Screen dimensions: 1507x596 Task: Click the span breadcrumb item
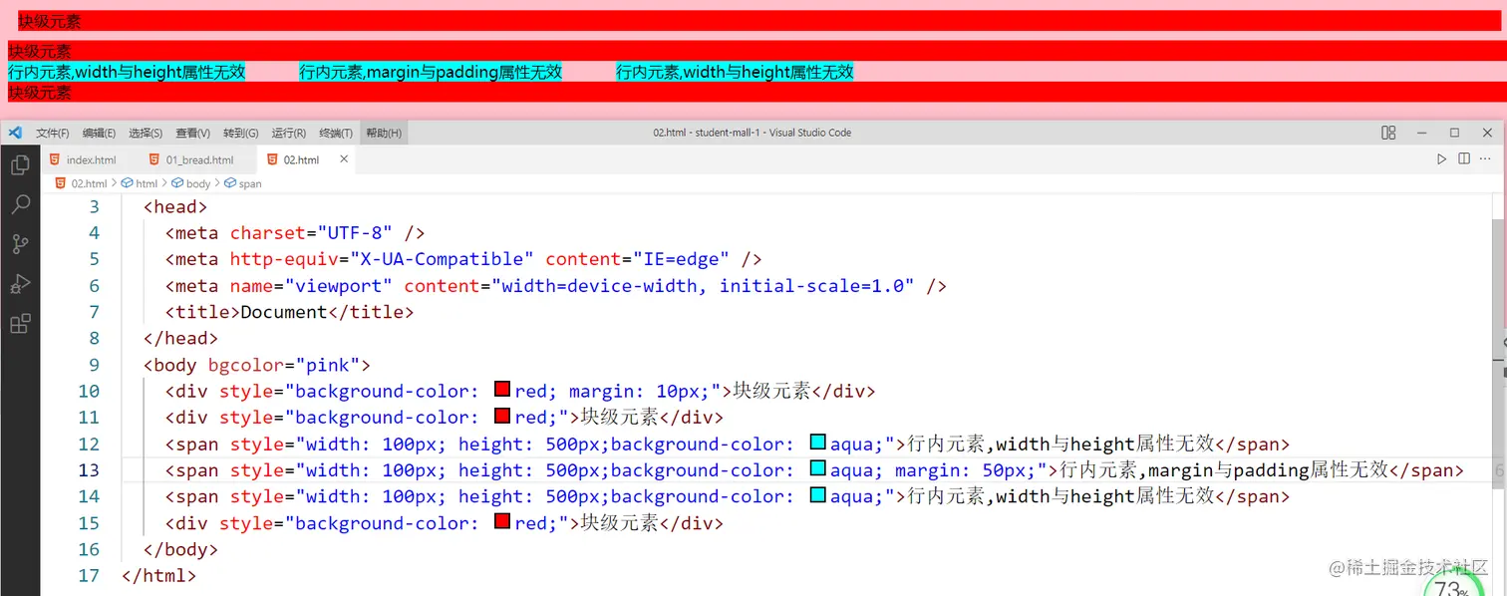click(x=243, y=183)
